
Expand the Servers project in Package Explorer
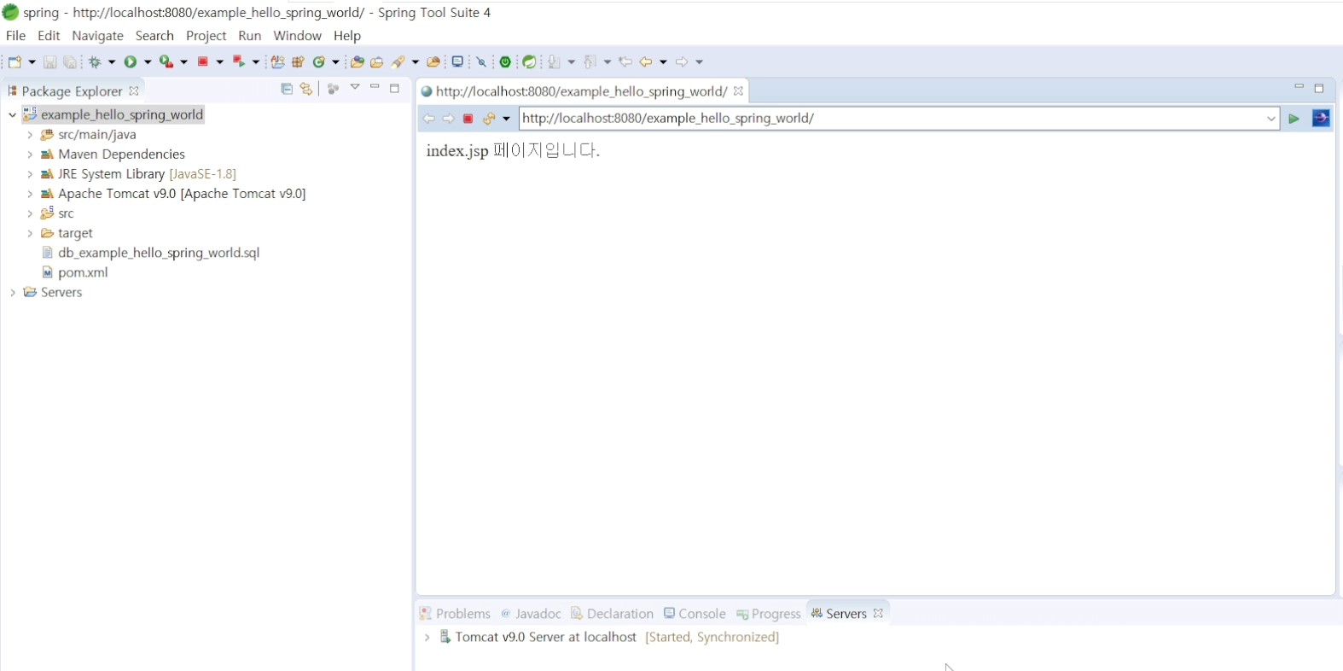tap(12, 292)
